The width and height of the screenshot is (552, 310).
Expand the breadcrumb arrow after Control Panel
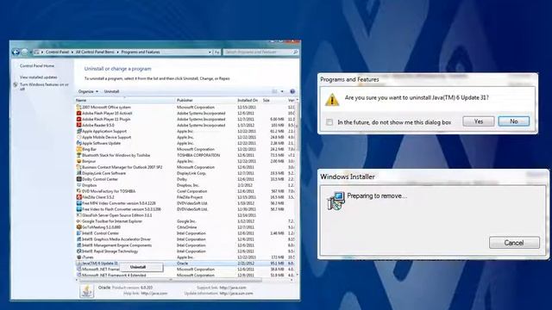(x=72, y=52)
